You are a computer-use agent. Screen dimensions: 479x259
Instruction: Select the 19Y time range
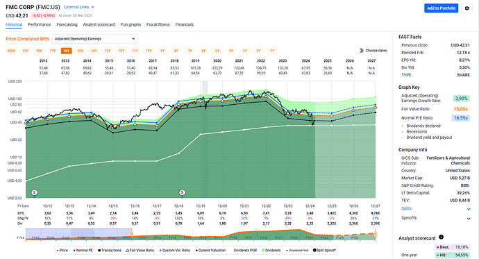tap(25, 51)
